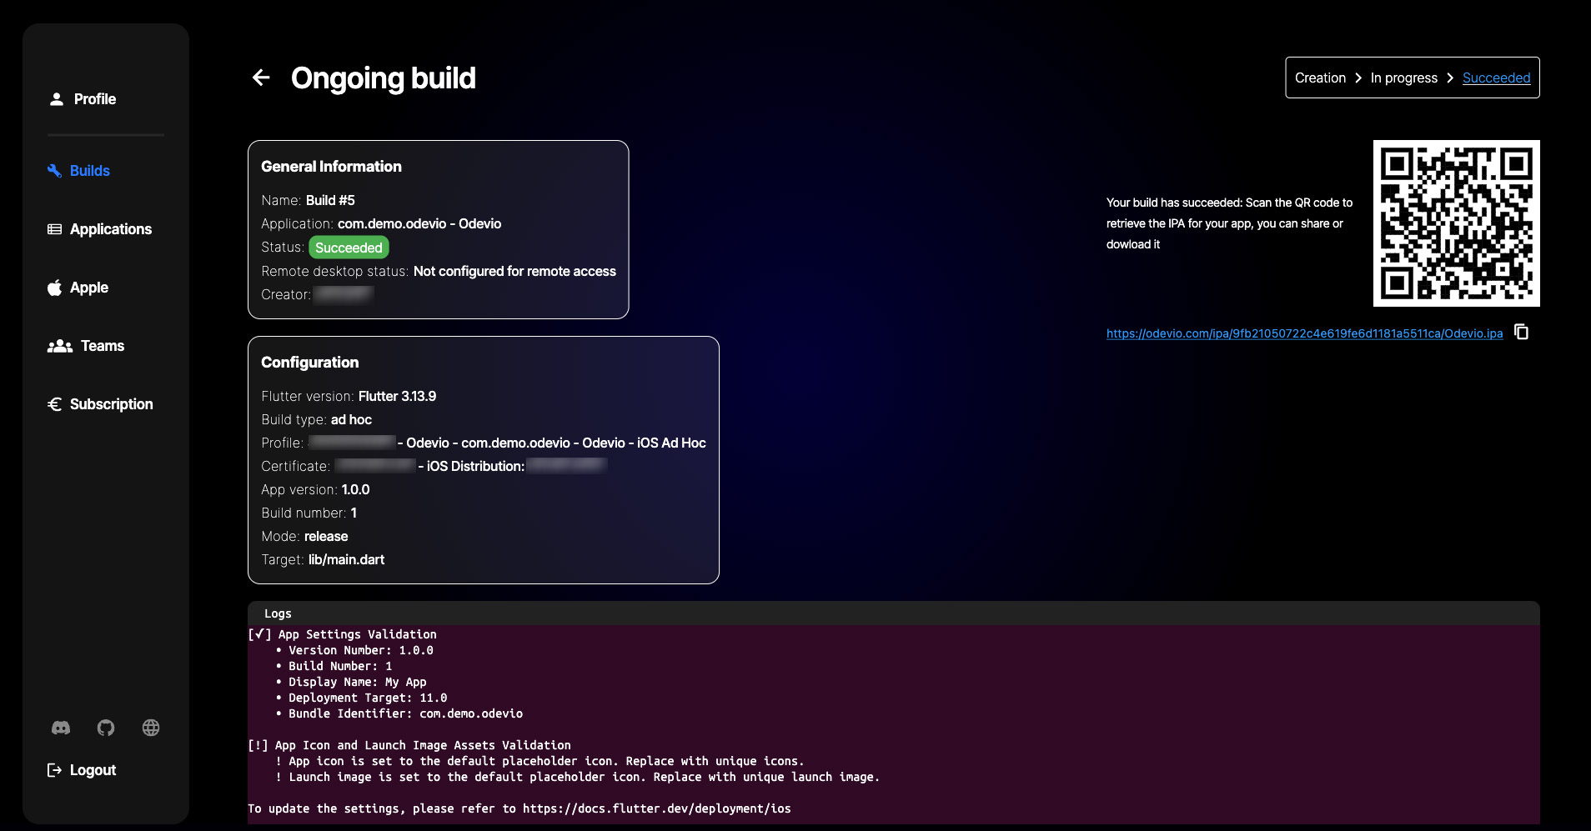Image resolution: width=1591 pixels, height=831 pixels.
Task: Select the In progress step
Action: point(1403,78)
